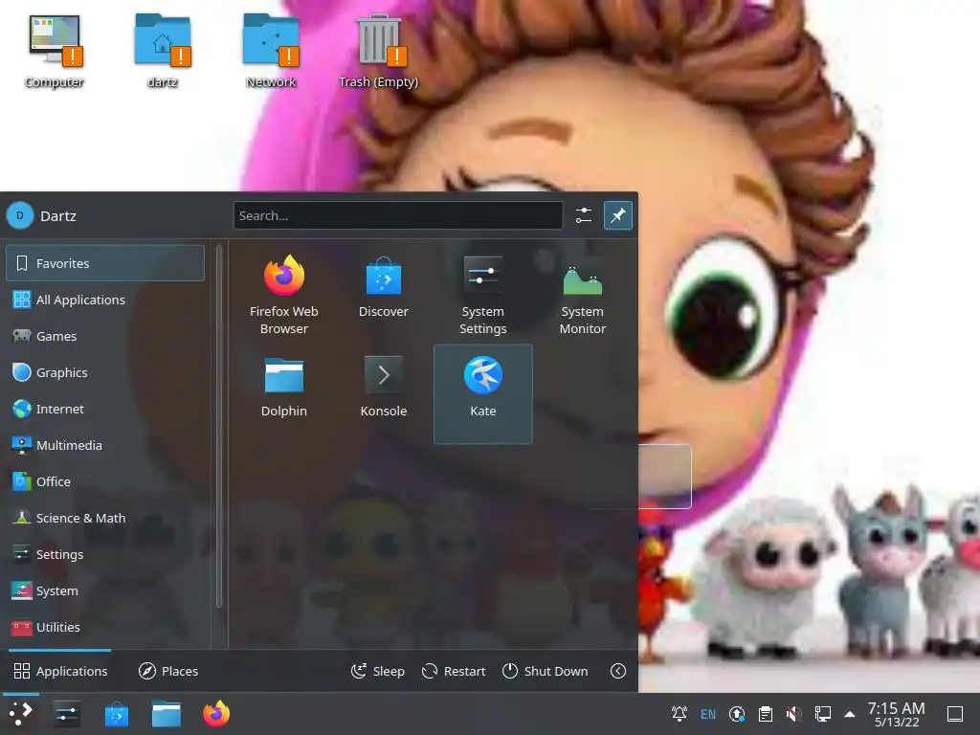Launch Konsole terminal from favorites

pos(383,393)
